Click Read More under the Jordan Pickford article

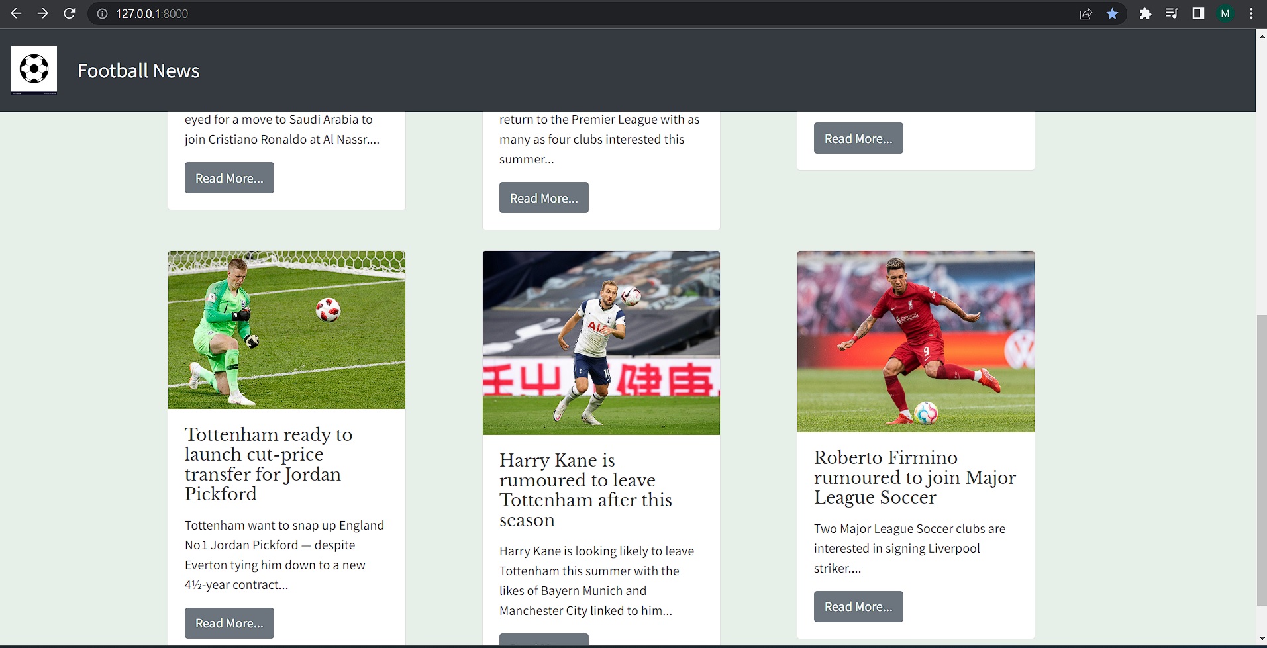[x=228, y=623]
